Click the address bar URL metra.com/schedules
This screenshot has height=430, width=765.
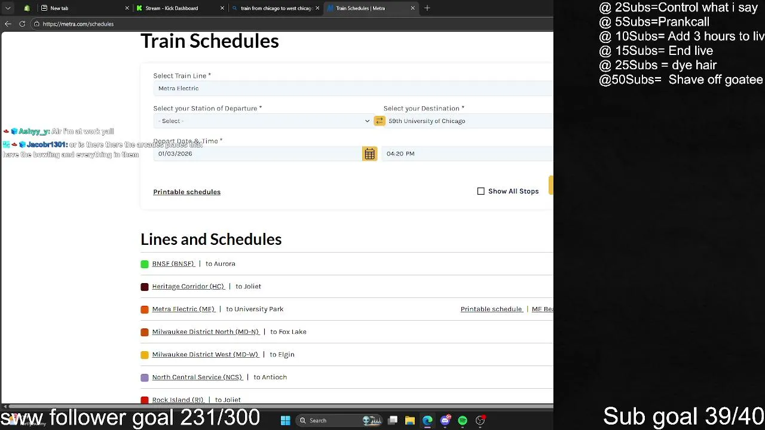click(x=78, y=24)
